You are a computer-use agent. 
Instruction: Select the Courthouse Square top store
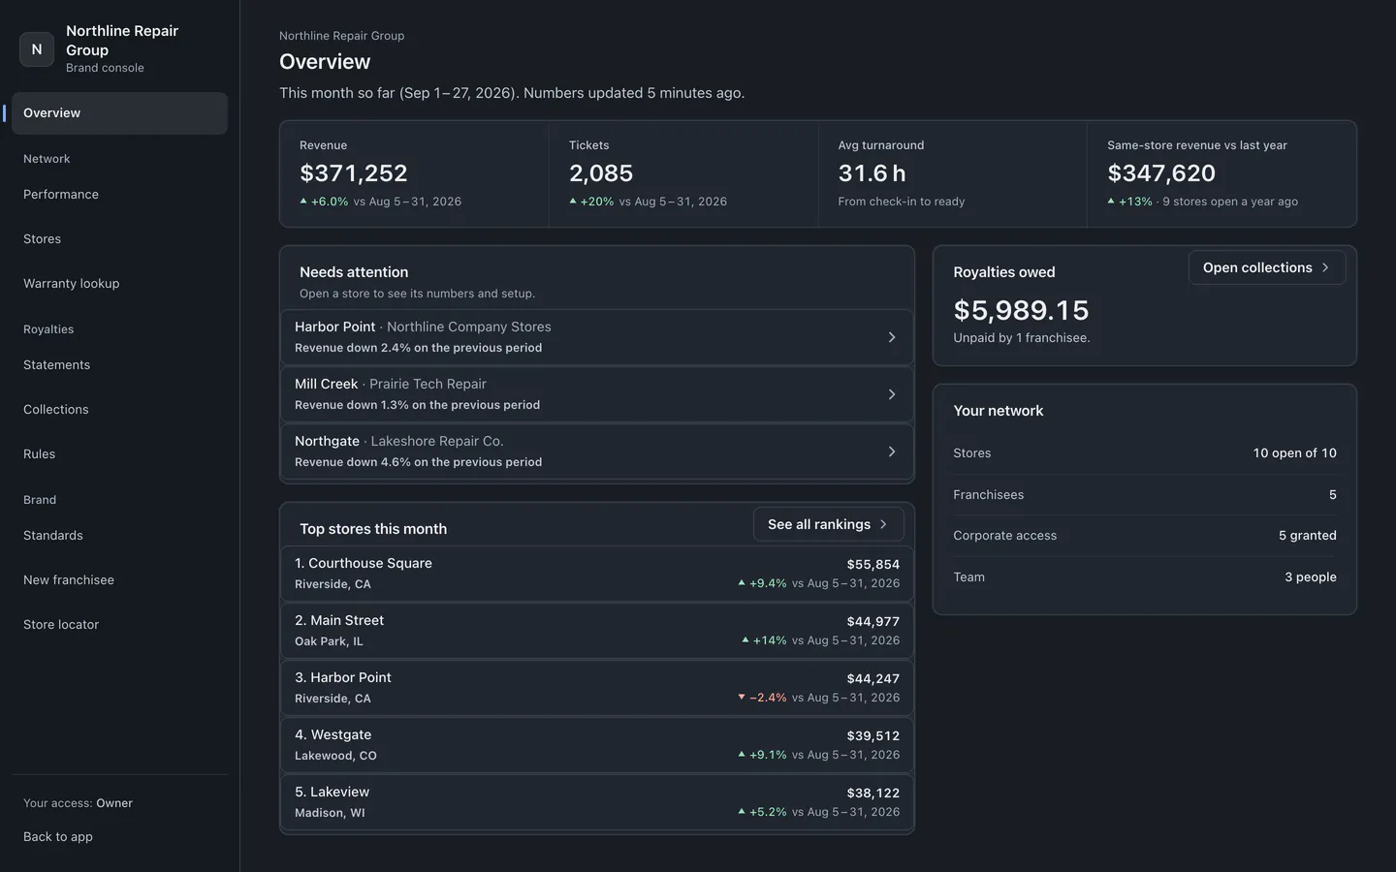[x=597, y=574]
